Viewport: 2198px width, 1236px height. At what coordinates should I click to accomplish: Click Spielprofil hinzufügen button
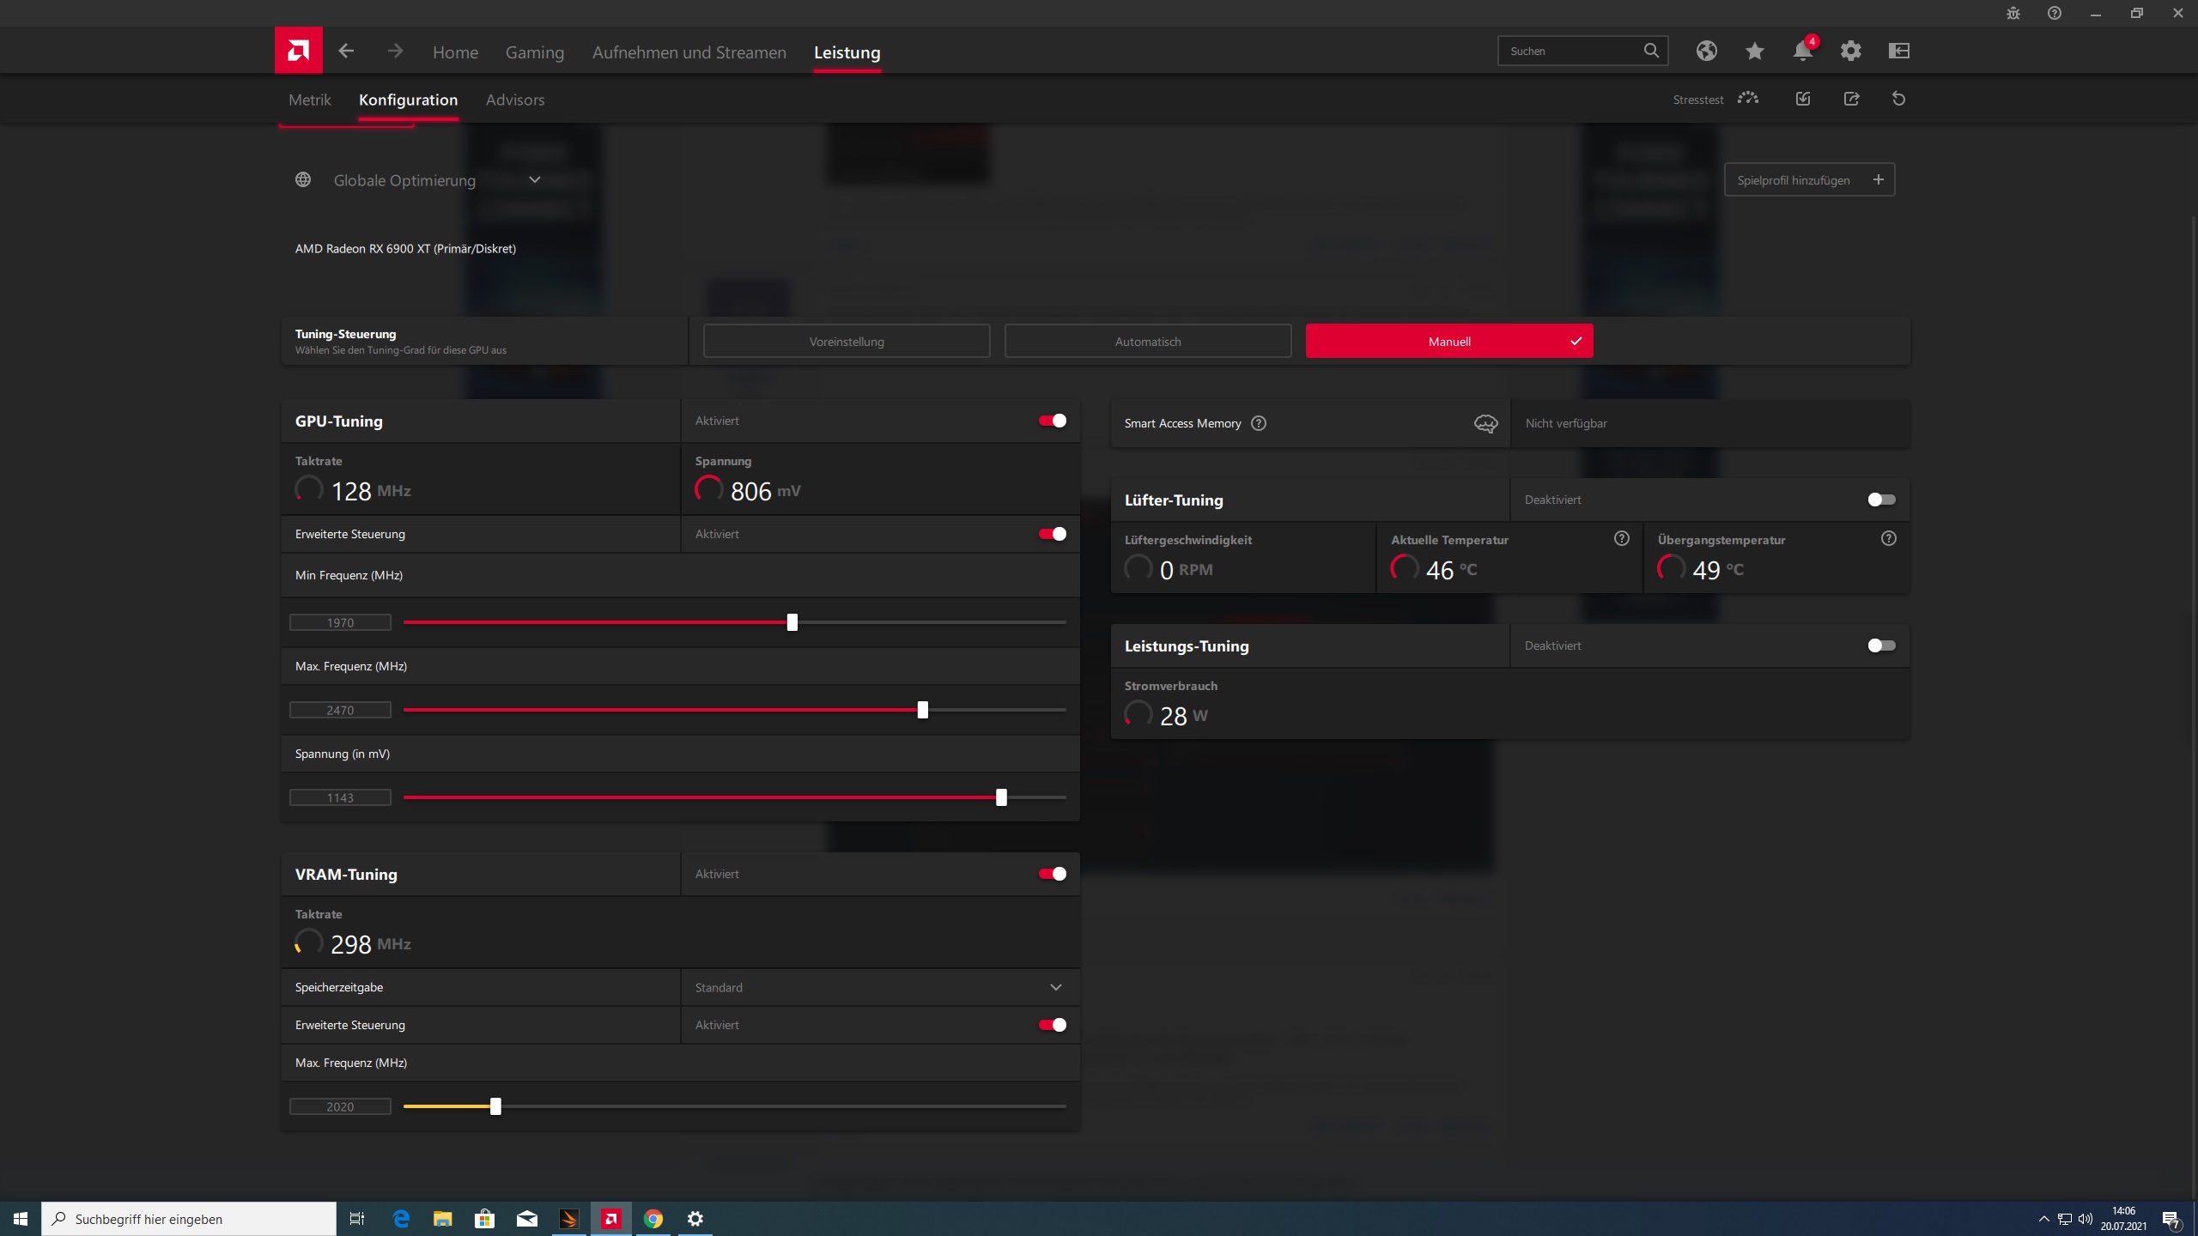click(x=1808, y=180)
